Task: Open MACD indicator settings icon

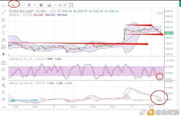Action: 40,83
